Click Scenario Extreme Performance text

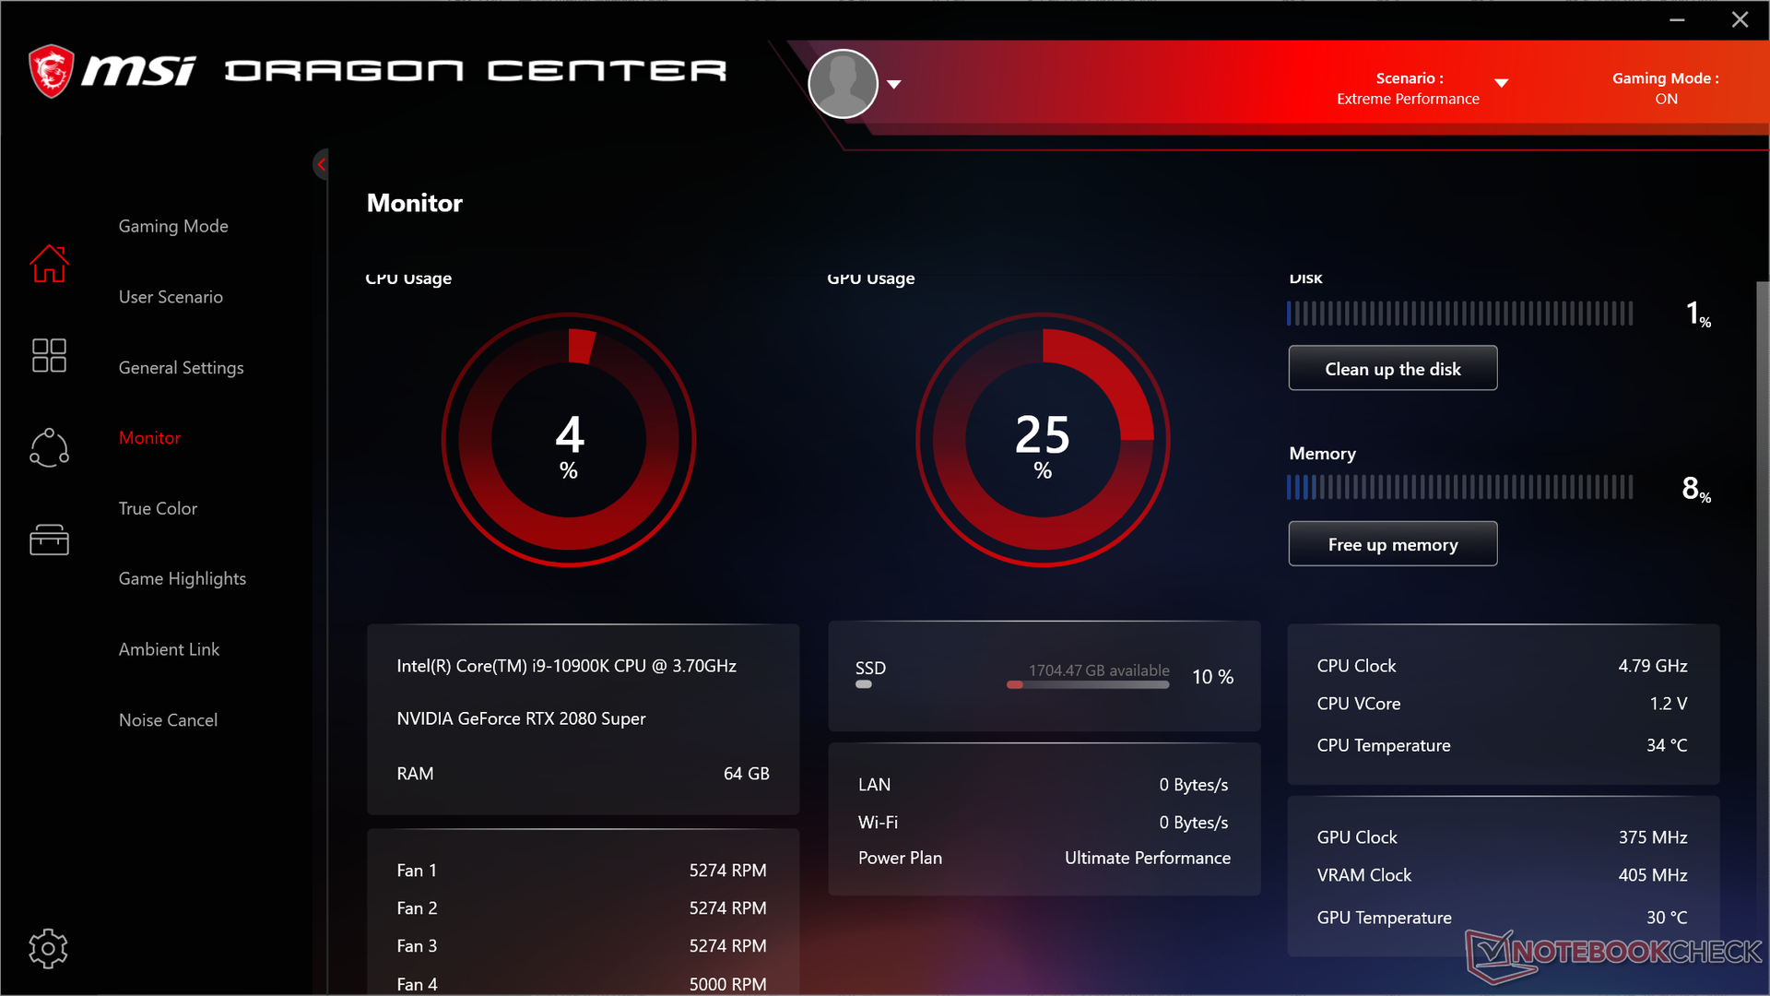click(1408, 89)
